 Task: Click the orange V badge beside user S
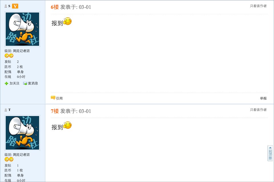coord(15,6)
